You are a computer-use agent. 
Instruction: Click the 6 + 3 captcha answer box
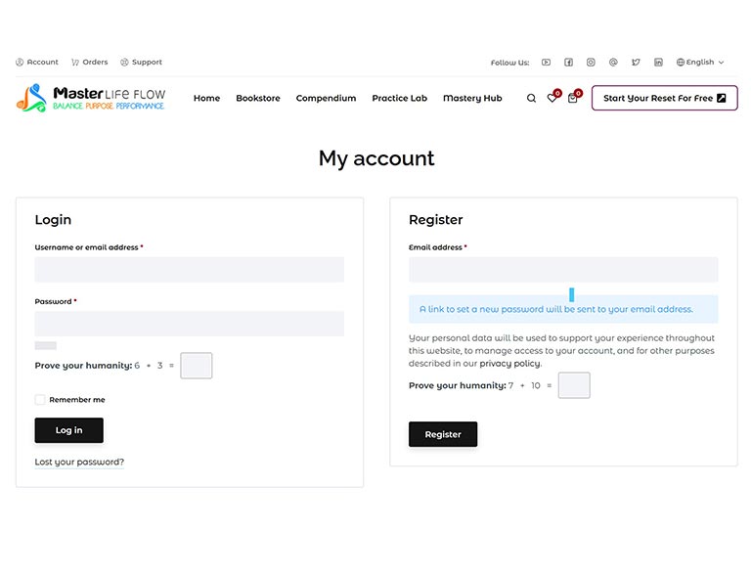point(197,366)
